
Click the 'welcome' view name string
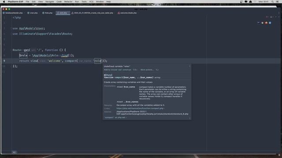(55, 61)
